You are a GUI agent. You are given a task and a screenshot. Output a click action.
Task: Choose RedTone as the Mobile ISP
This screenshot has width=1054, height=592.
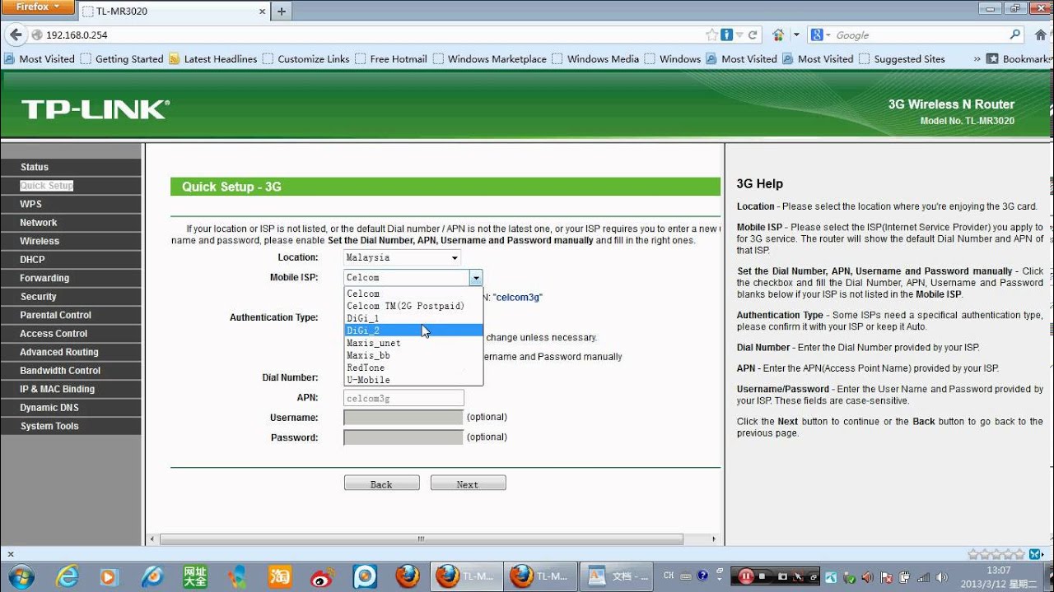tap(413, 368)
